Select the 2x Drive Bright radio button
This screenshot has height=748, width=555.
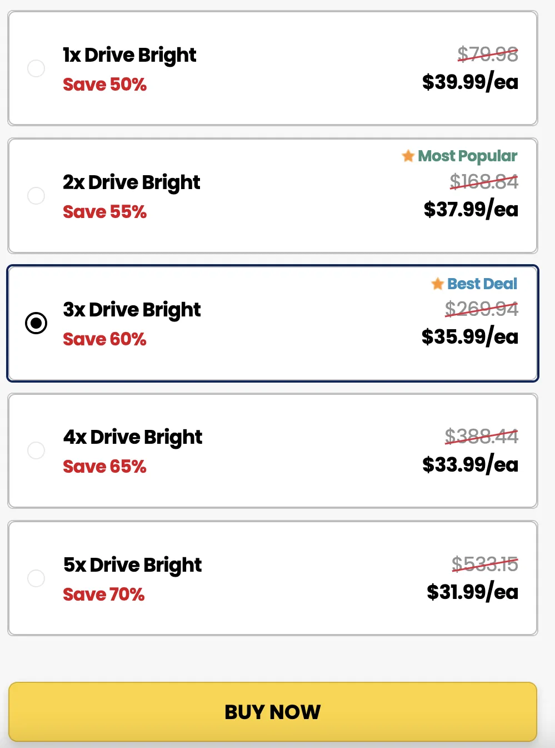36,196
